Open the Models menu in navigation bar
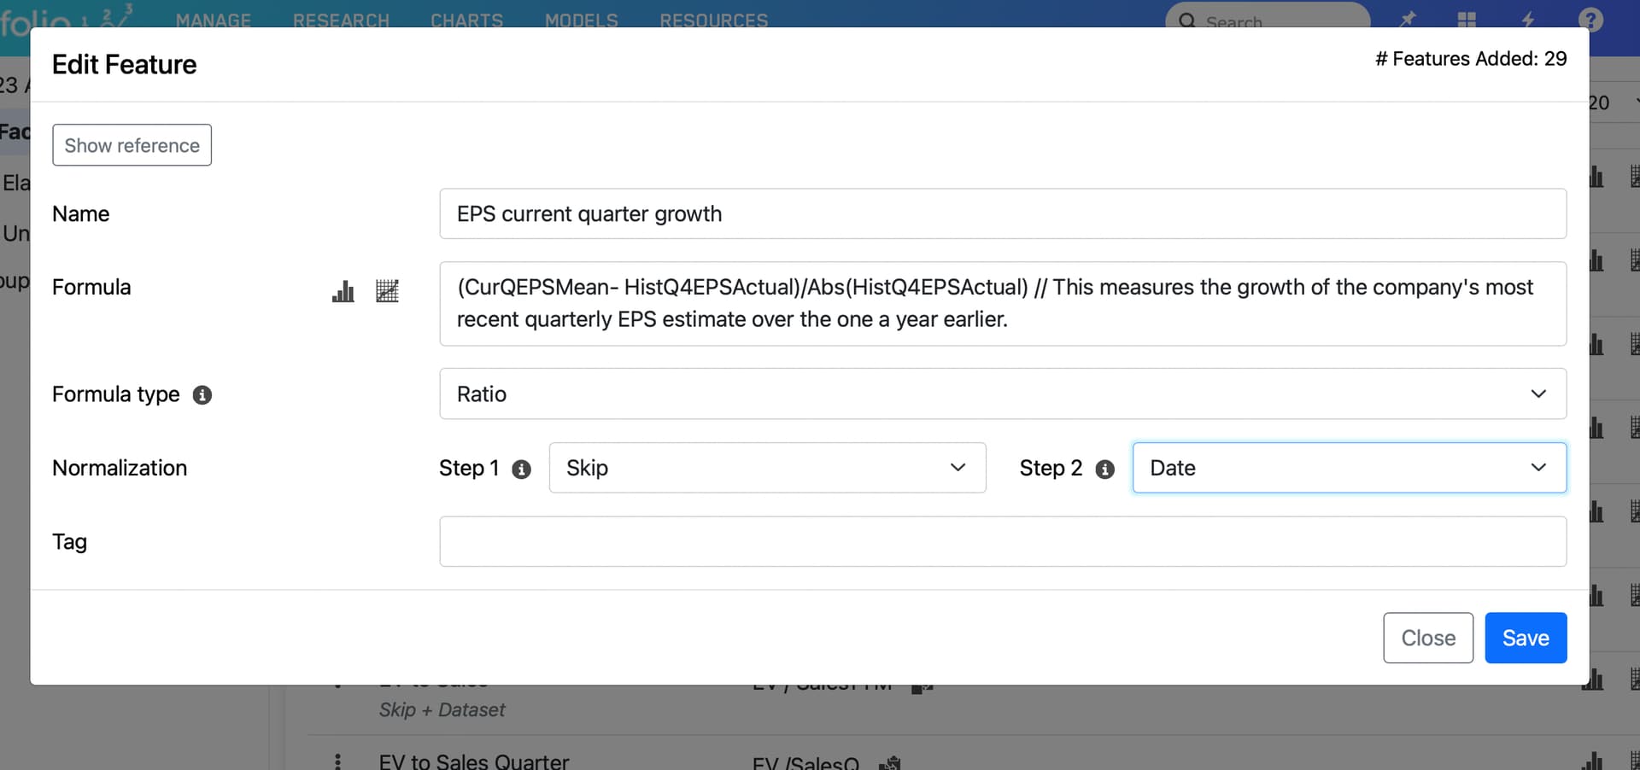Image resolution: width=1640 pixels, height=770 pixels. (x=581, y=20)
